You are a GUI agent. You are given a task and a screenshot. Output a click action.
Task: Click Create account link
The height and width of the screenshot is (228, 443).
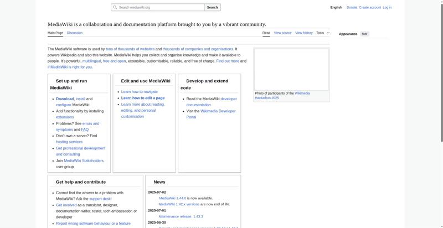pos(370,7)
